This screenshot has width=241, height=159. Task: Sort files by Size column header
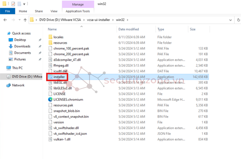click(x=192, y=29)
